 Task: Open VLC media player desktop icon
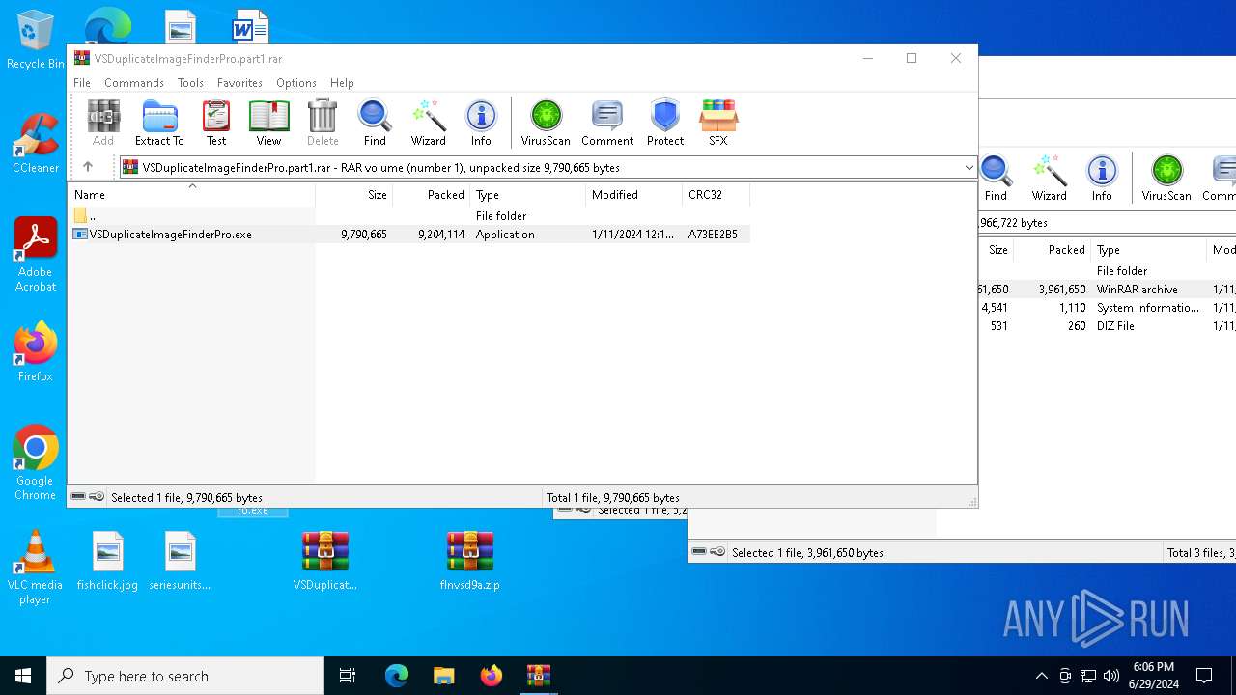point(35,568)
